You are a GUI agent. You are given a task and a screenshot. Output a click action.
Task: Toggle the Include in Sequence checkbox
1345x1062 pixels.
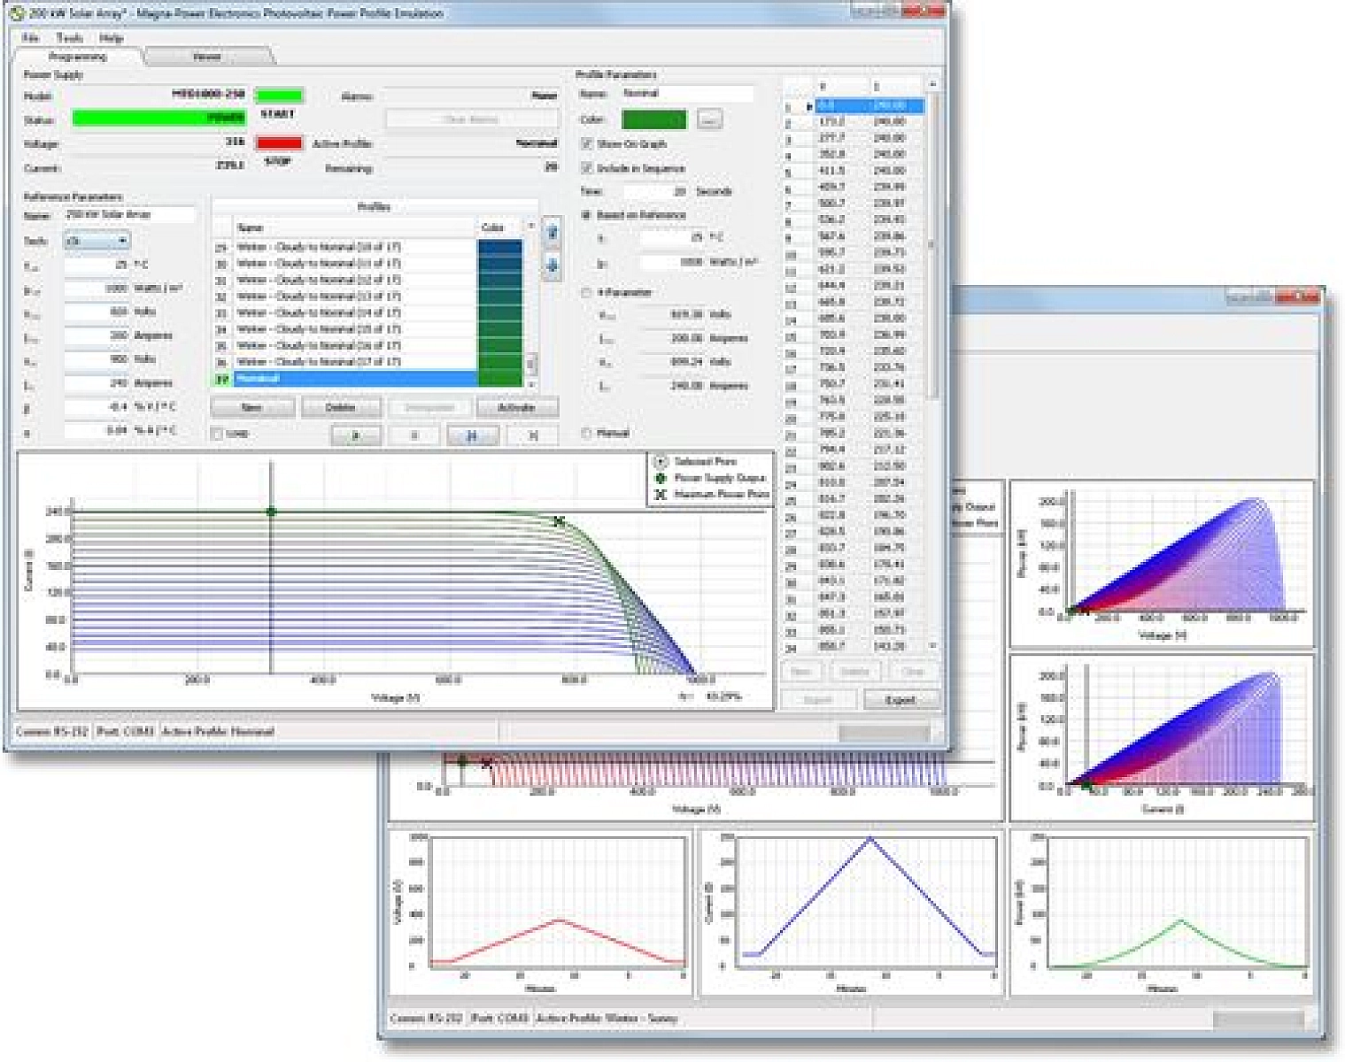pos(586,167)
